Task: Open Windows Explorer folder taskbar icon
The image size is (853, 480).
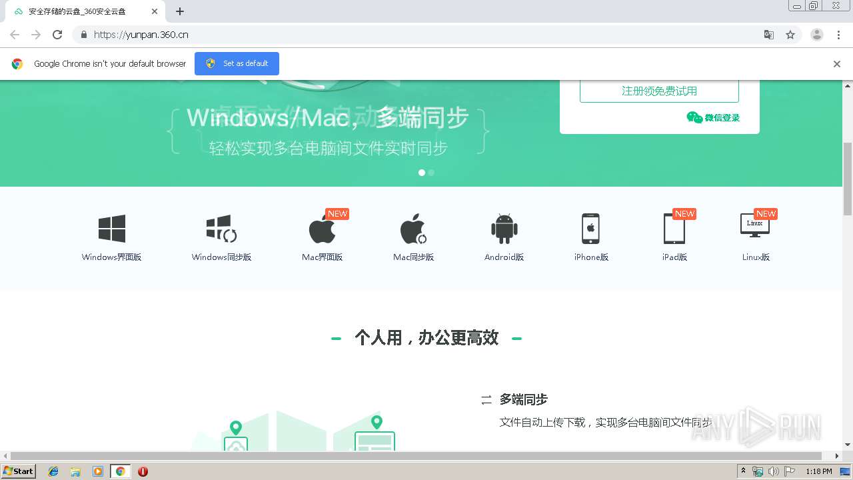Action: (x=75, y=471)
